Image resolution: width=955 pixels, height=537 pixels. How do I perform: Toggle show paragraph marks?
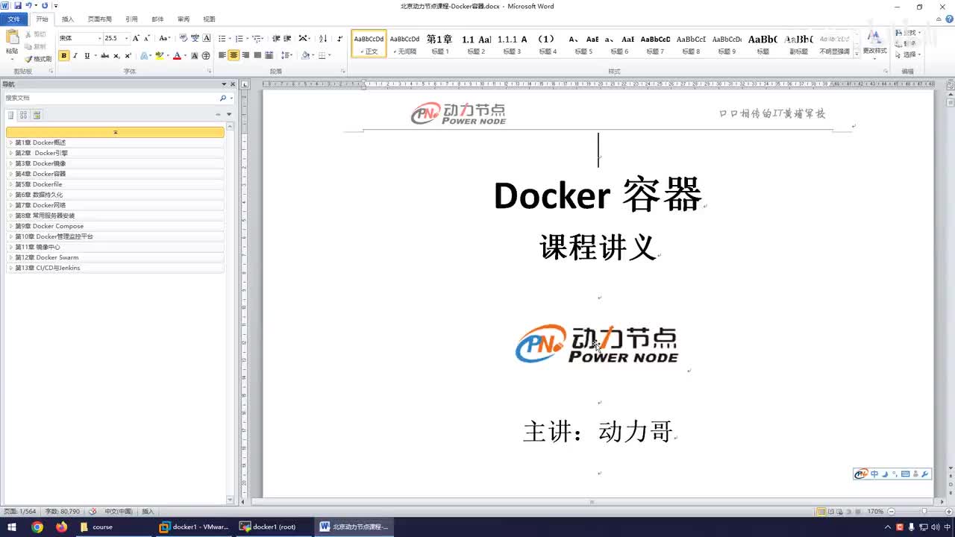[340, 38]
